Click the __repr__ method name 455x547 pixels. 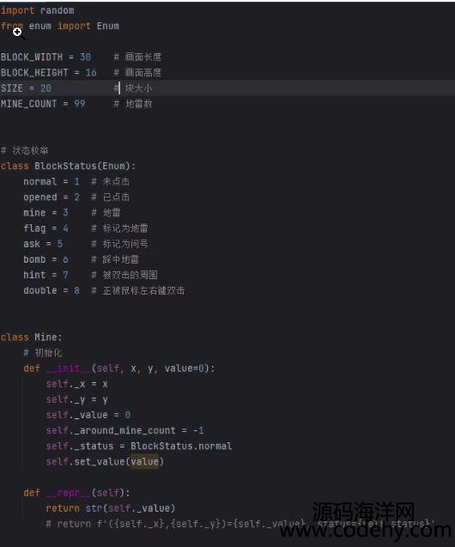[69, 493]
